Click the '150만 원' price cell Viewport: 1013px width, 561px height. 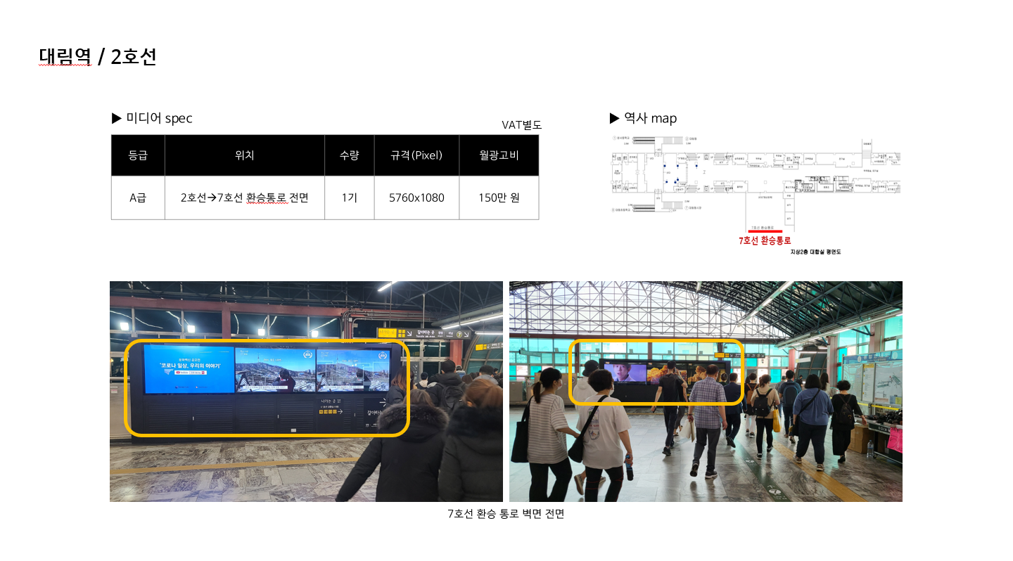499,198
